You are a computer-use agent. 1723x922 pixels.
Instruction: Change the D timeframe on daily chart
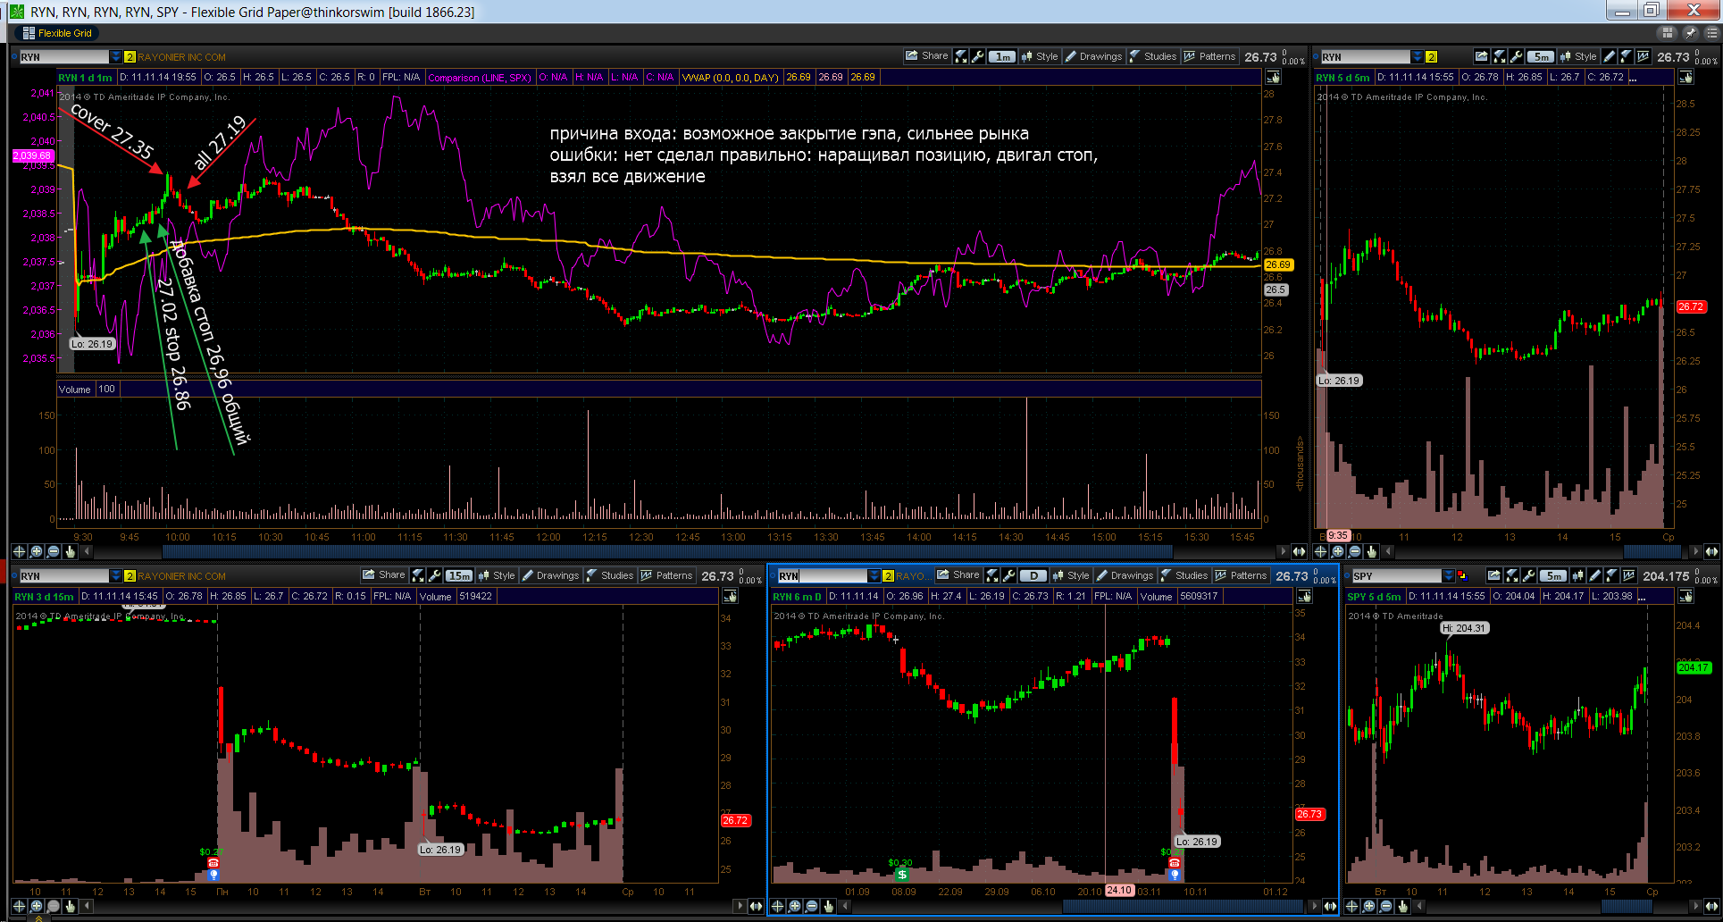1033,575
